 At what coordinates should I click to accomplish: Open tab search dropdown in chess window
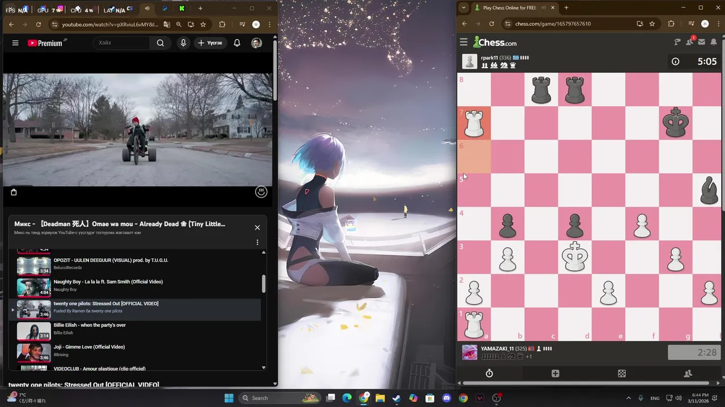464,8
